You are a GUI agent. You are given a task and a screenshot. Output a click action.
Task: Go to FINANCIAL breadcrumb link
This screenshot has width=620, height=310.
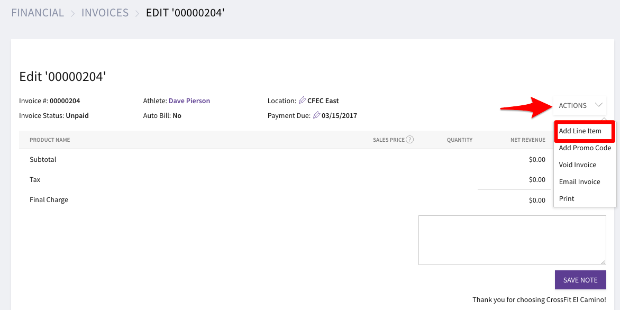tap(38, 13)
